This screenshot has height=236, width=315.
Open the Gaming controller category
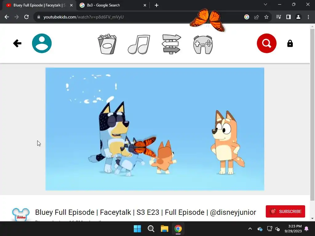(203, 45)
